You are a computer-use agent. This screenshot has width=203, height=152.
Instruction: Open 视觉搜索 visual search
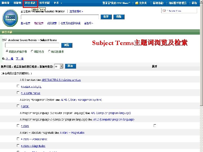coord(52,23)
